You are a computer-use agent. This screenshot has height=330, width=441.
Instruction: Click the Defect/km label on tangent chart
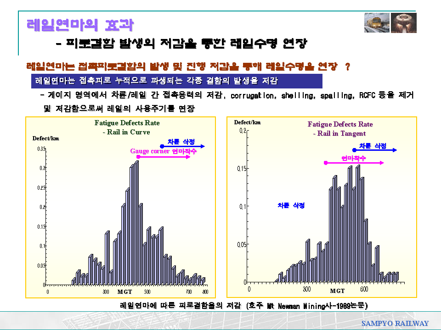(x=247, y=122)
